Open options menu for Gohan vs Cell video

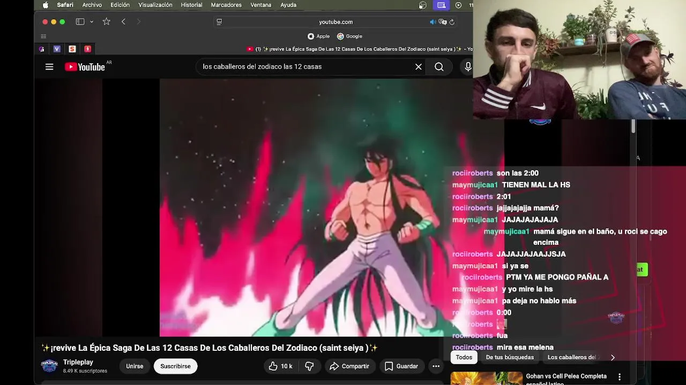(x=620, y=377)
